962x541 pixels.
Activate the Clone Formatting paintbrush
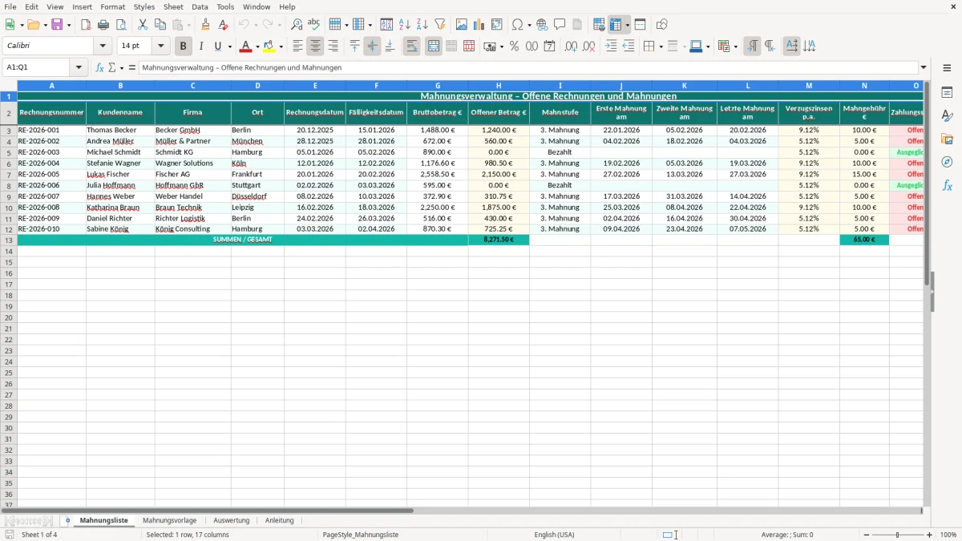[x=205, y=25]
